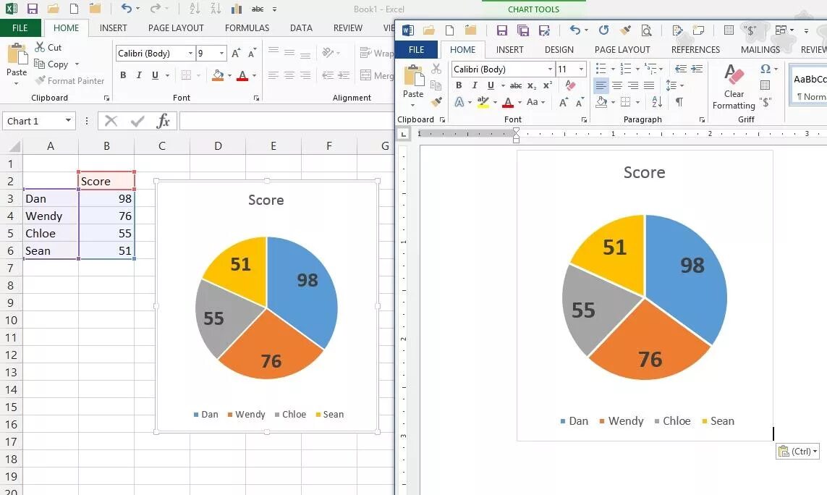Toggle Italic in Excel Font group
Image resolution: width=827 pixels, height=495 pixels.
[139, 75]
